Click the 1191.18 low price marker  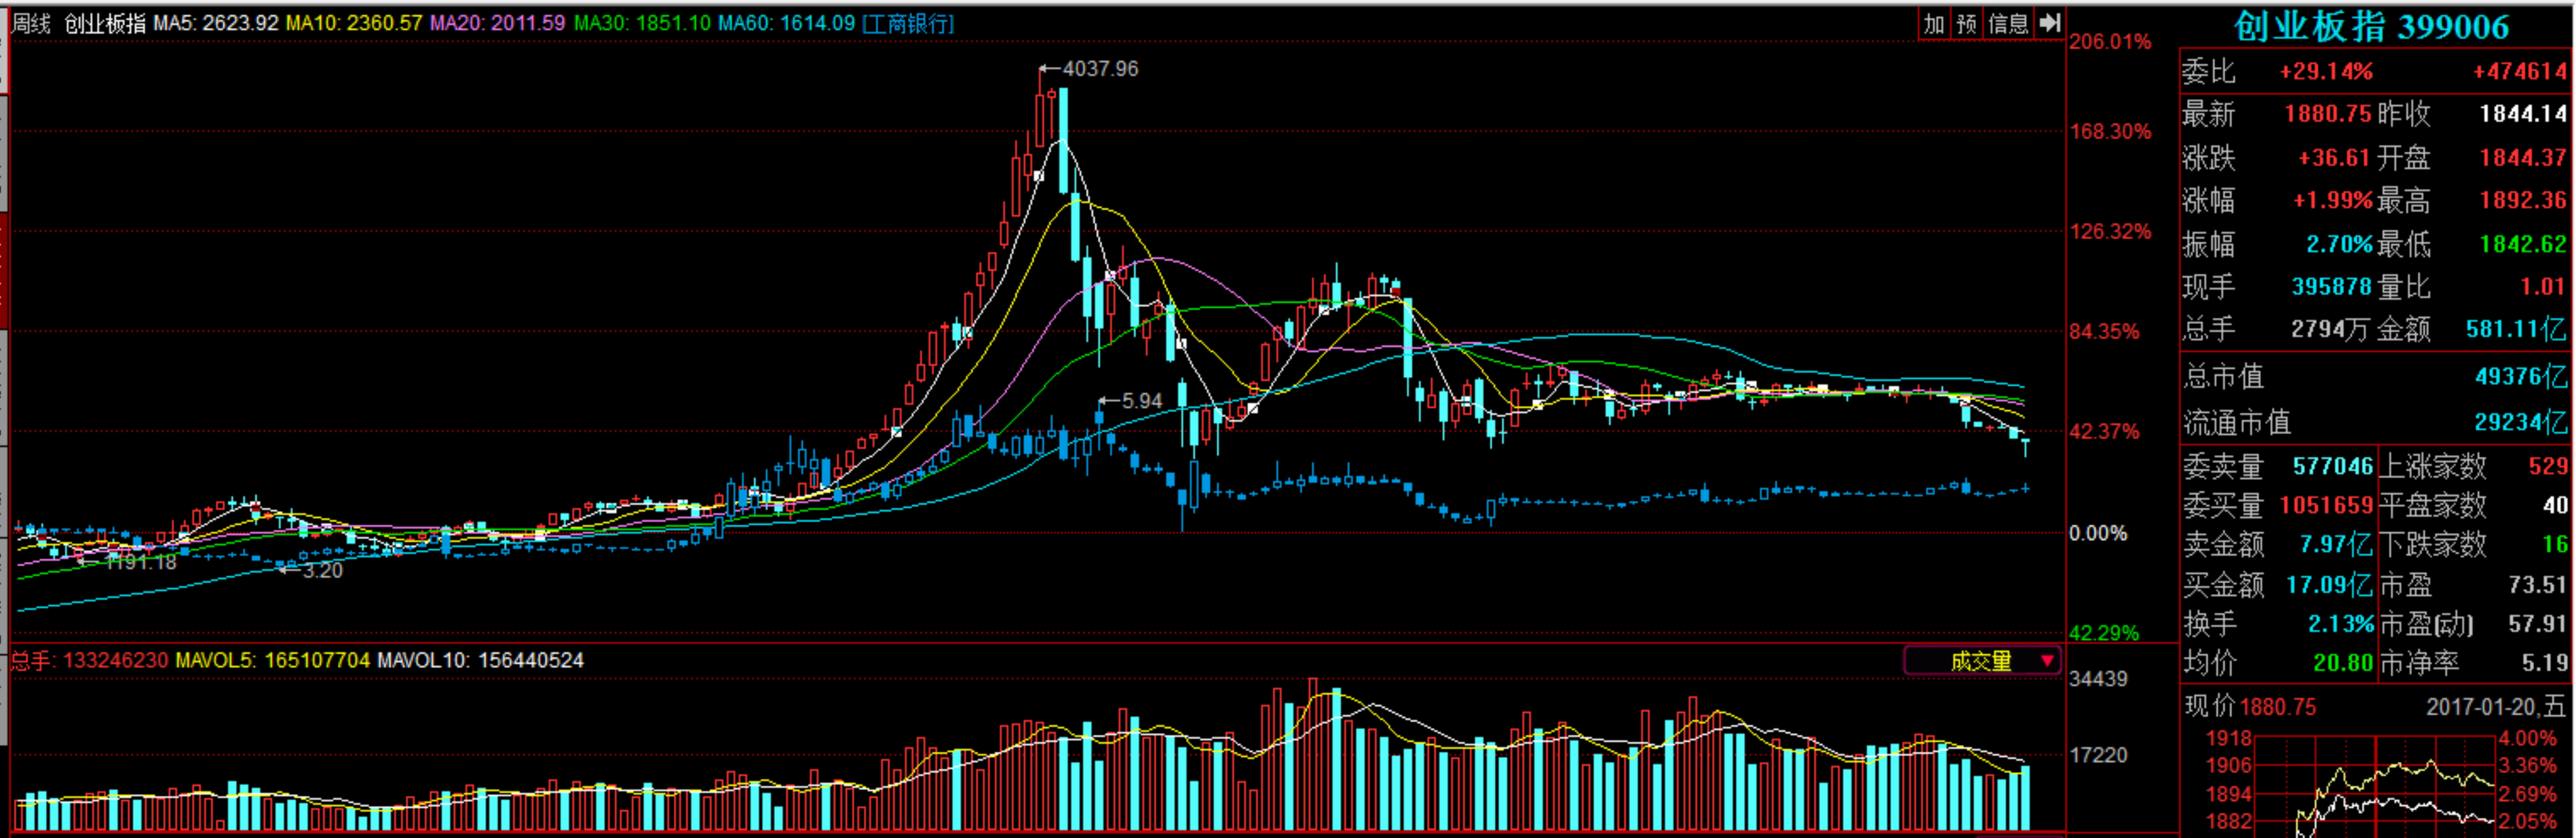pos(141,562)
